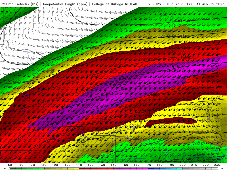Screen dimensions: 227x170
Task: Click the 100 value on the color scale
Action: (x=68, y=165)
